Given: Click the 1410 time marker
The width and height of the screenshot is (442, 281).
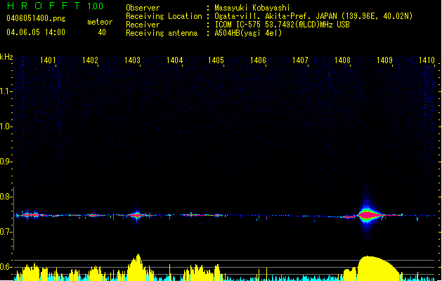Looking at the screenshot, I should 427,60.
